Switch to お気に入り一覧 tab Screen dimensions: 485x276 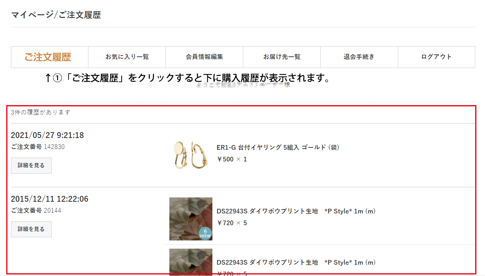[127, 57]
